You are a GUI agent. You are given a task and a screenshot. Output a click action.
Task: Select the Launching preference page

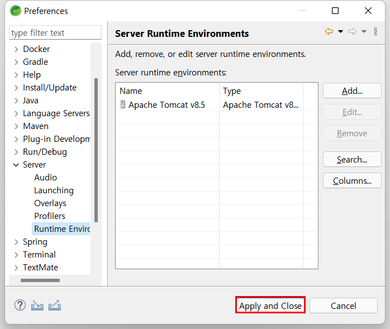tap(54, 190)
